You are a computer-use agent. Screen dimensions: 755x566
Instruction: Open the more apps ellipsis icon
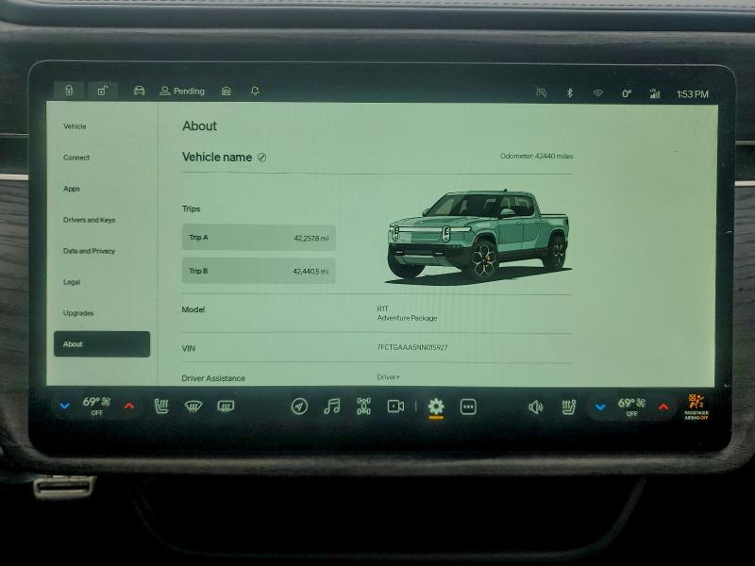(x=468, y=407)
